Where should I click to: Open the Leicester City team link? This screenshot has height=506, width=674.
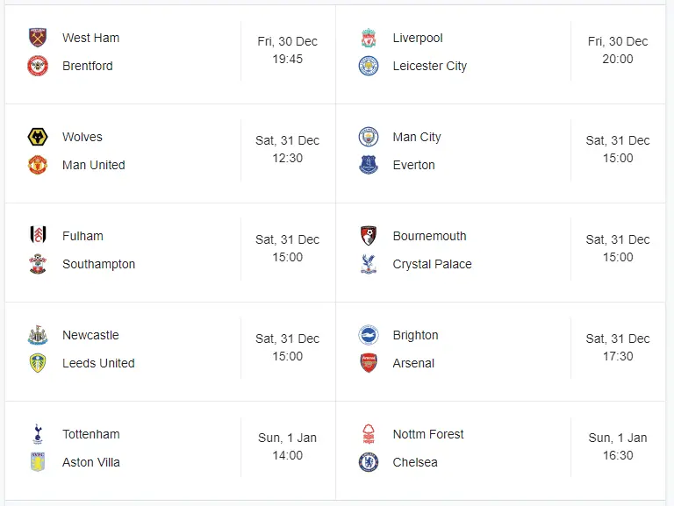429,66
